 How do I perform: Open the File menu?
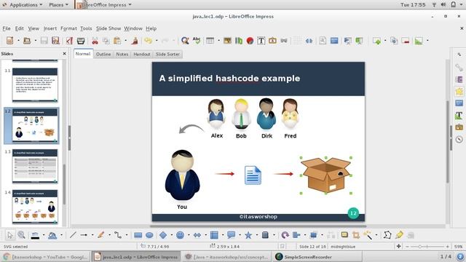click(x=7, y=28)
